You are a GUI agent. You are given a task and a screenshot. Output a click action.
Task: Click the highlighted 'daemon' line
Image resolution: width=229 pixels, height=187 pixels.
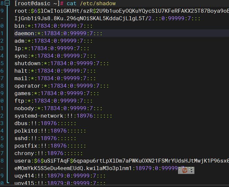(58, 33)
